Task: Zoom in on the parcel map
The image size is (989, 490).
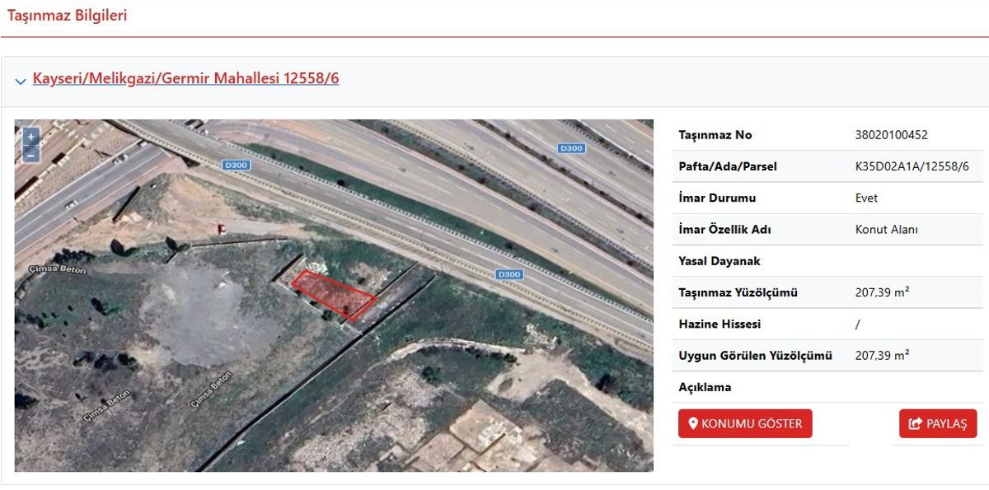Action: tap(31, 138)
